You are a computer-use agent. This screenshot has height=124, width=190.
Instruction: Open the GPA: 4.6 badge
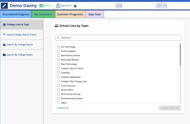pyautogui.click(x=161, y=6)
